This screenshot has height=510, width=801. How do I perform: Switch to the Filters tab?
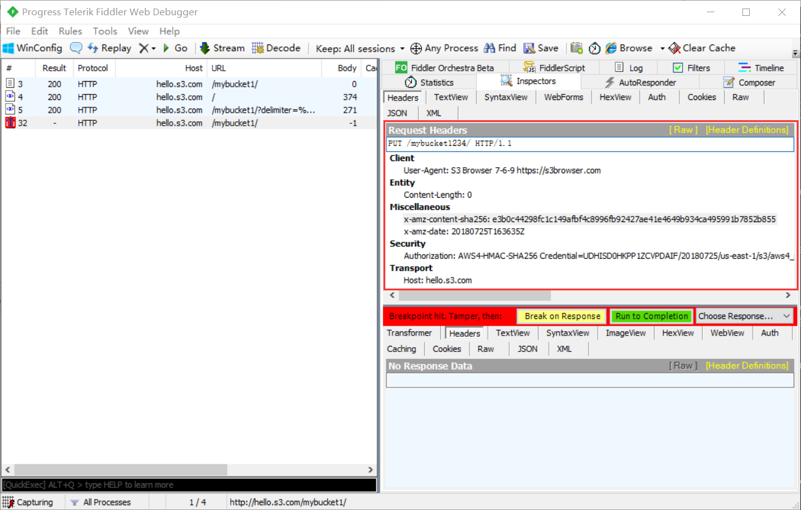pos(691,68)
